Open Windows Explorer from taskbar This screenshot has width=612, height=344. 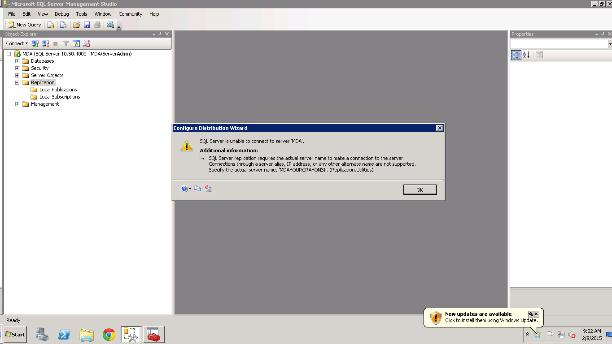(87, 335)
